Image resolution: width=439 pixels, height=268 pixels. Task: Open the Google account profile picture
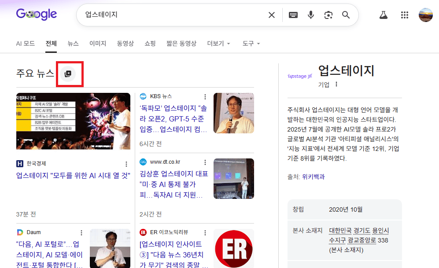point(425,15)
